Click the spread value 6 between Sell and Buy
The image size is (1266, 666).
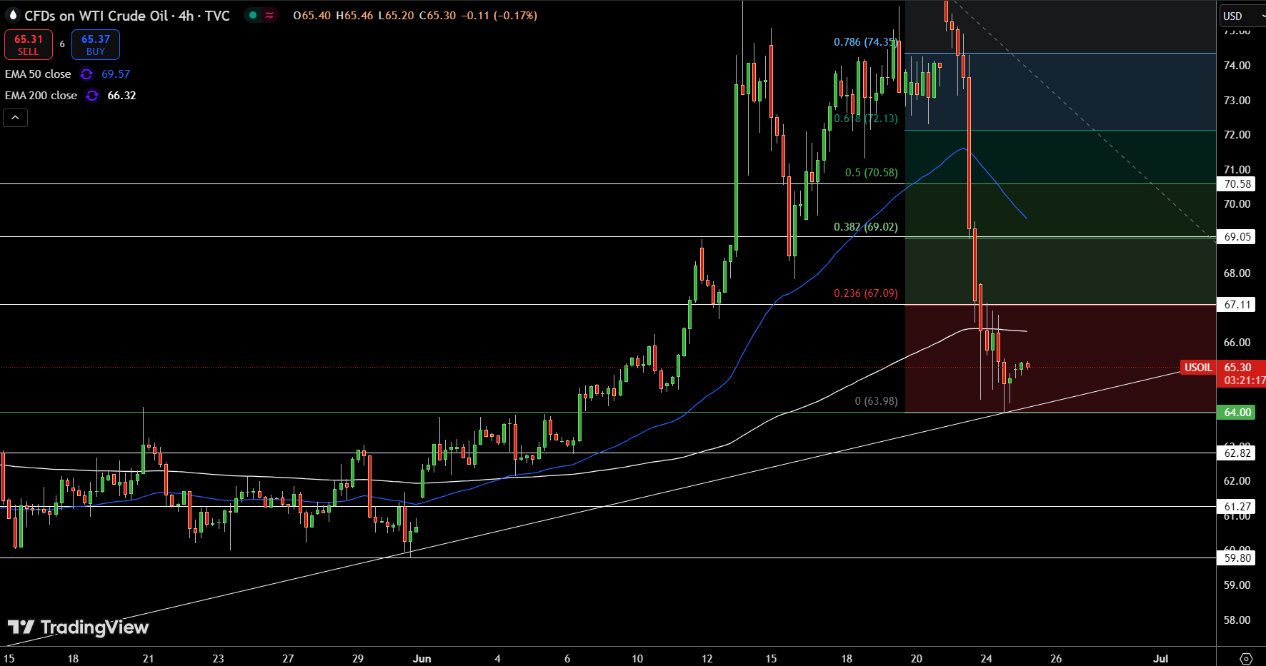pyautogui.click(x=62, y=44)
